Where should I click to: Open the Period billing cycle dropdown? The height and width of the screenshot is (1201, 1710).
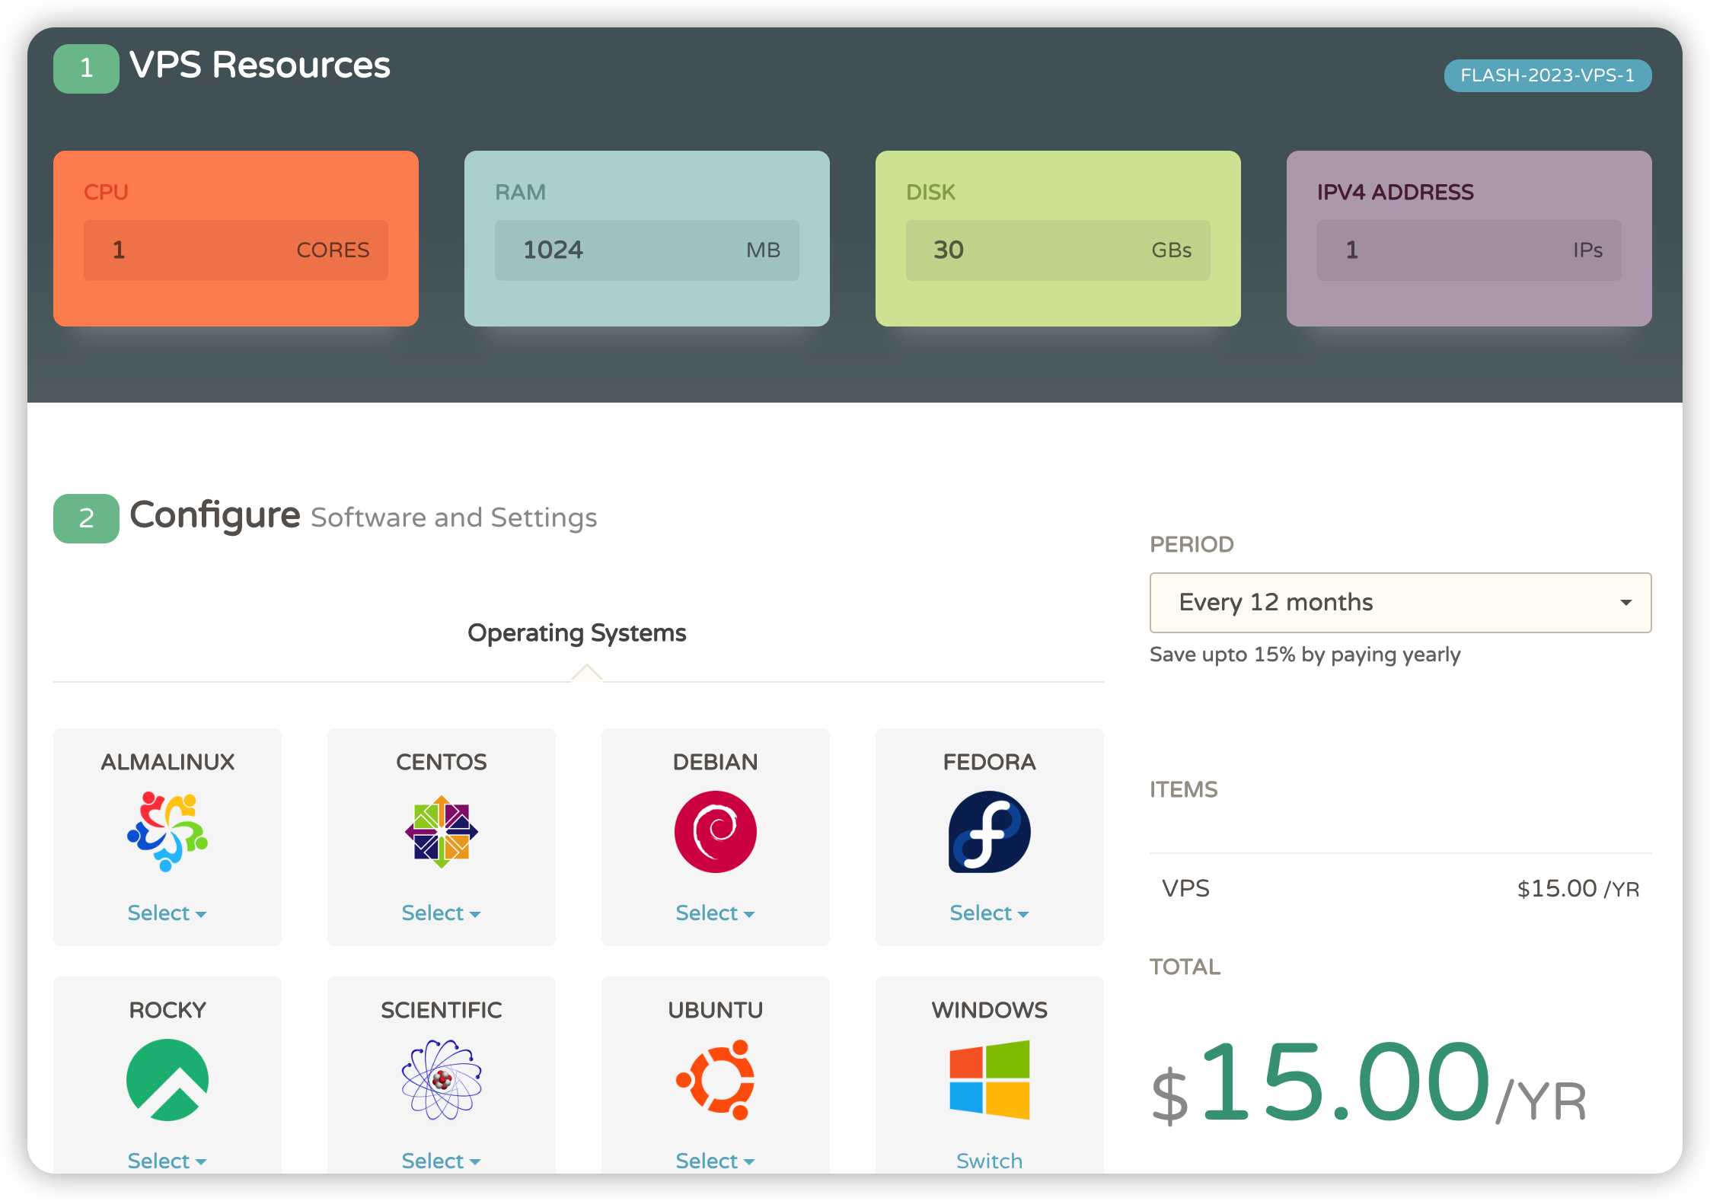[1399, 602]
